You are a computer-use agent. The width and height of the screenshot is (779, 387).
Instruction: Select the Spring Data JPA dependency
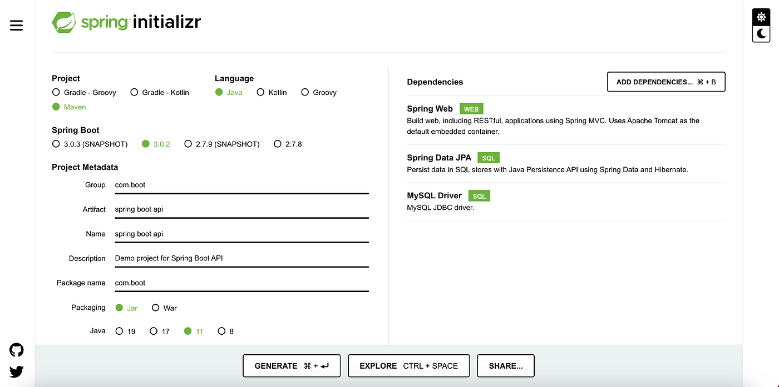coord(566,165)
